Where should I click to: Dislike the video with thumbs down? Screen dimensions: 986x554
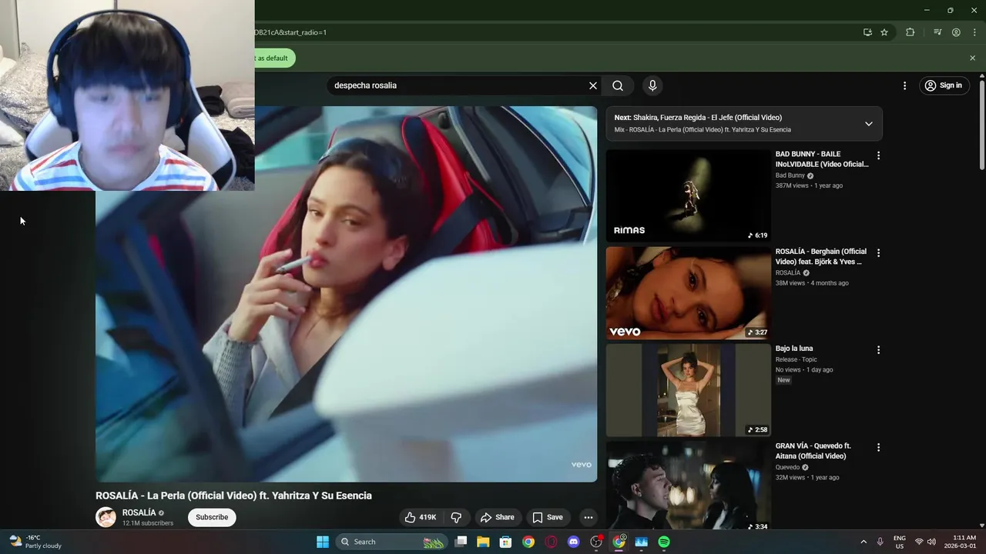[x=456, y=517]
